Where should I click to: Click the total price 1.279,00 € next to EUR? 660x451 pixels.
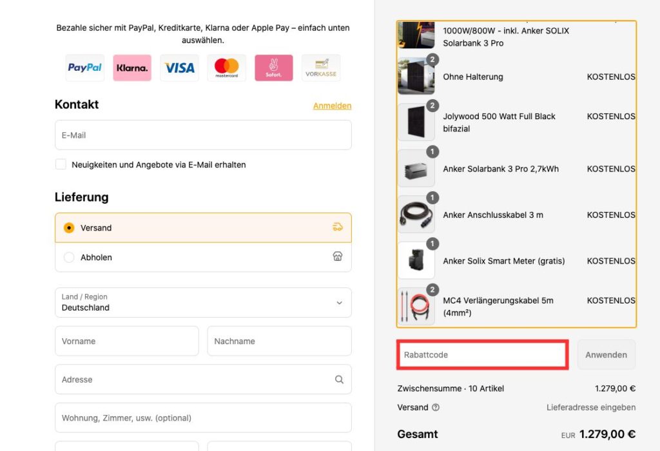607,434
